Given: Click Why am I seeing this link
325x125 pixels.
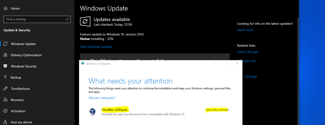Looking at the screenshot, I should coord(102,98).
